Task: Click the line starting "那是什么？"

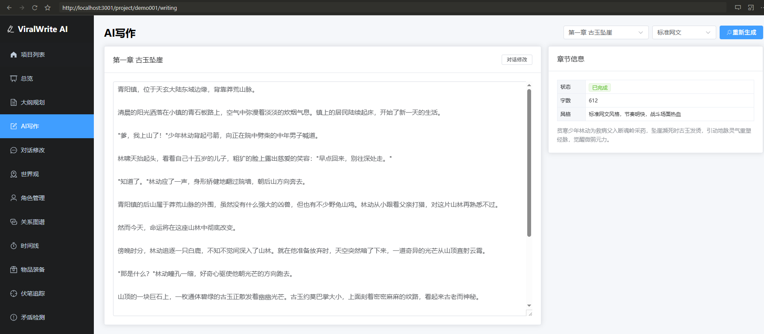Action: 206,274
